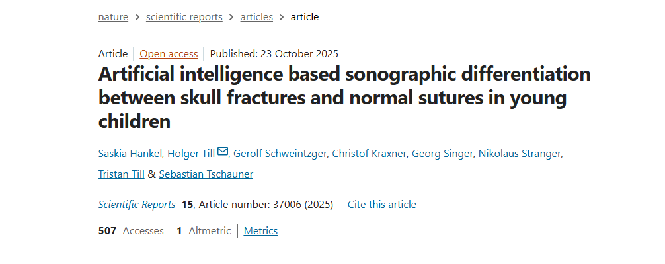
Task: Open Christof Kraxner author link
Action: tap(368, 154)
